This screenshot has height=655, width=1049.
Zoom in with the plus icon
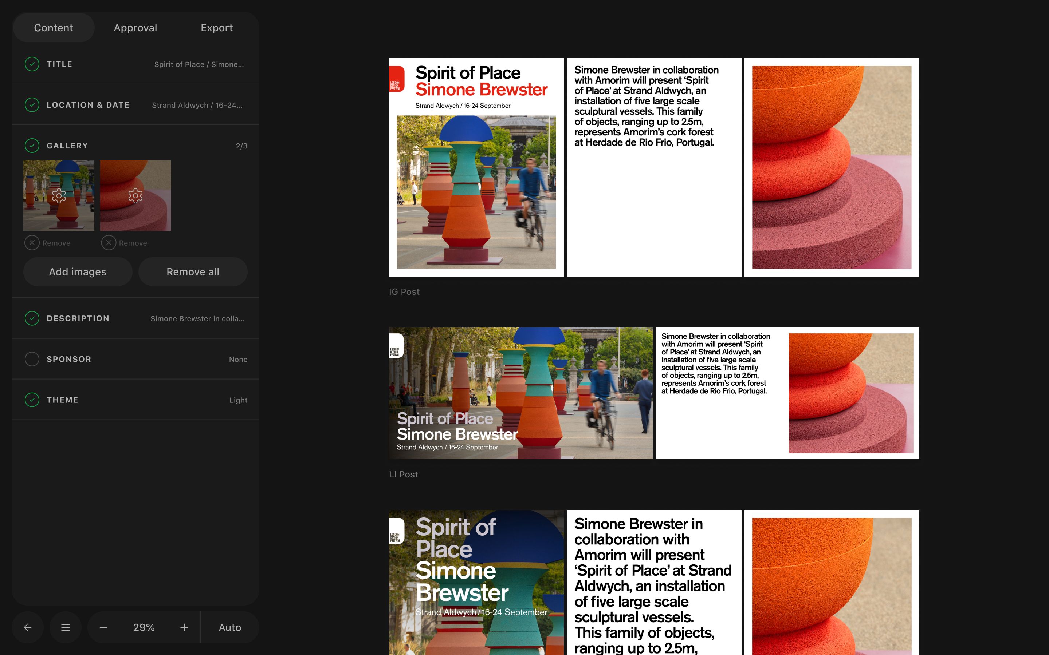(x=184, y=627)
